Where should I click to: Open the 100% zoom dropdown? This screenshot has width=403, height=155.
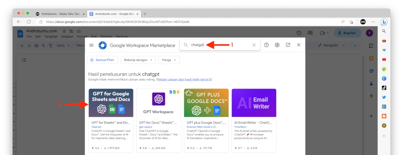(x=63, y=45)
